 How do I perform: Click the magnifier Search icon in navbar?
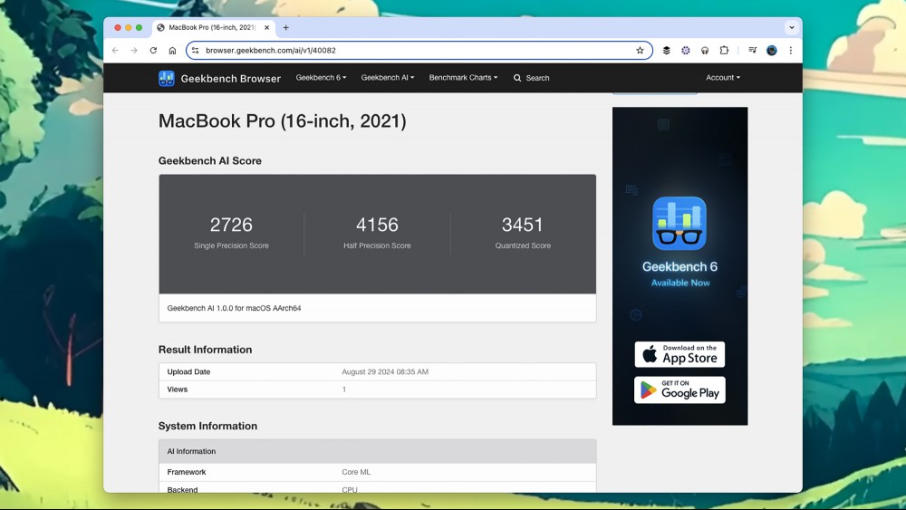tap(517, 78)
